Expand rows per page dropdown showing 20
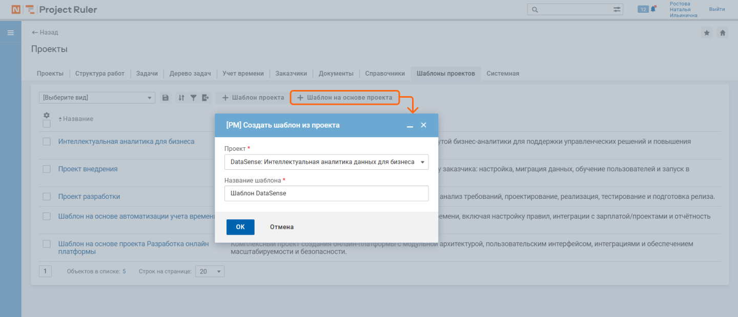 click(x=210, y=271)
